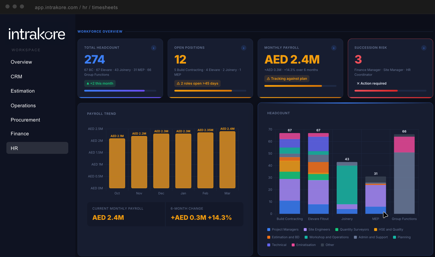Screen dimensions: 435x257
Task: Click 'Action required' on Succession Risk
Action: pyautogui.click(x=371, y=84)
